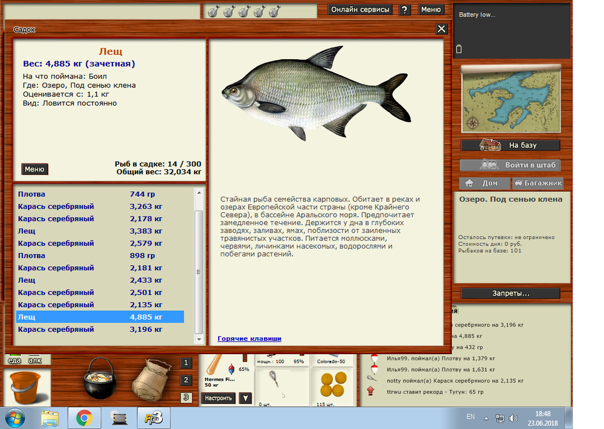Image resolution: width=604 pixels, height=429 pixels.
Task: Click the На базу button
Action: click(x=510, y=145)
